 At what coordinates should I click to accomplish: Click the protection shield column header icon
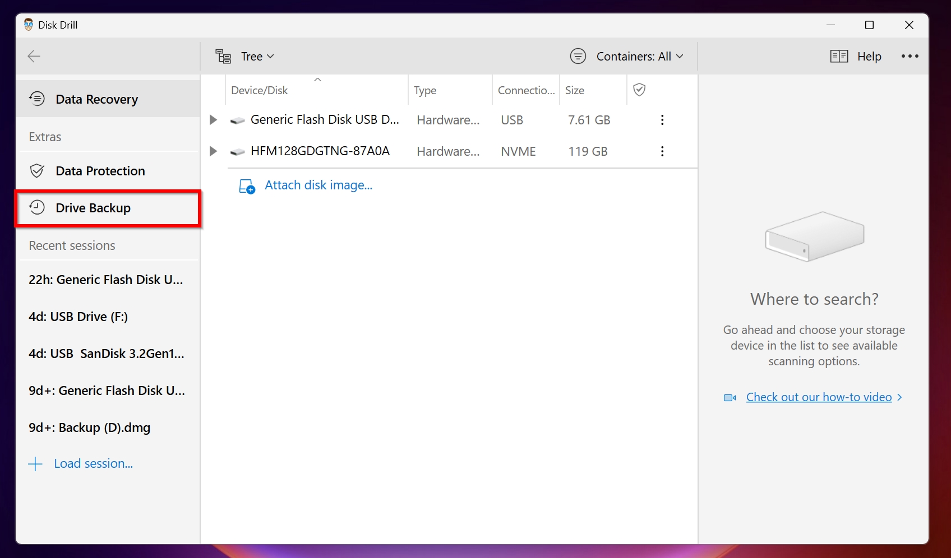639,90
